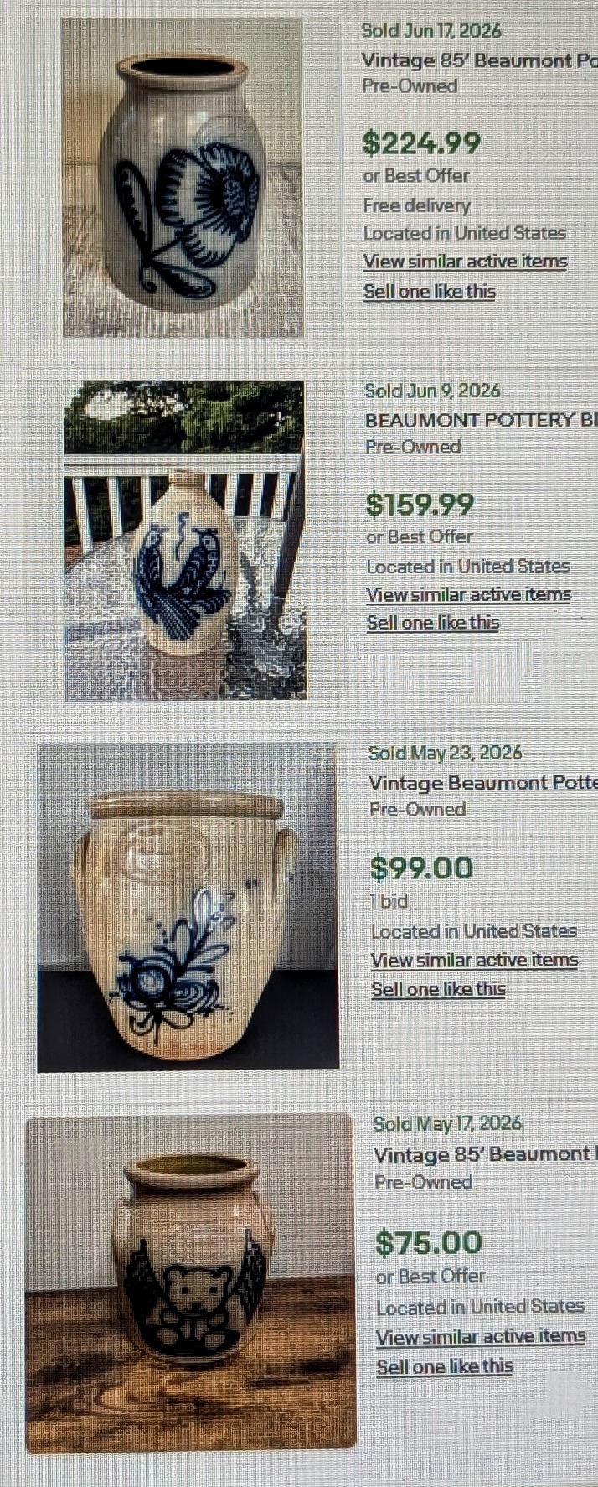This screenshot has height=1487, width=598.
Task: Open the blue flower crock thumbnail
Action: click(183, 178)
